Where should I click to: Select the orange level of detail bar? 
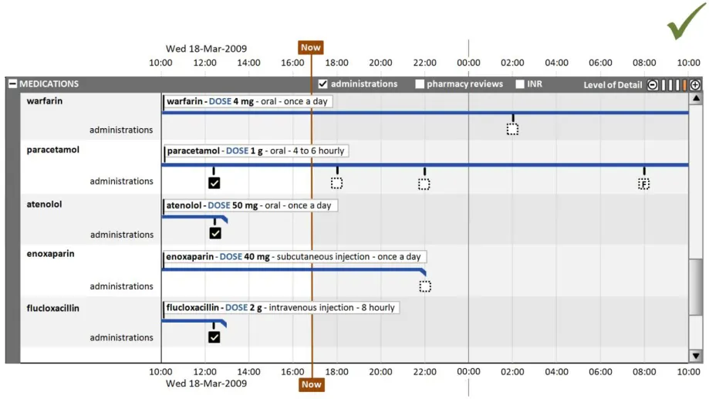684,85
